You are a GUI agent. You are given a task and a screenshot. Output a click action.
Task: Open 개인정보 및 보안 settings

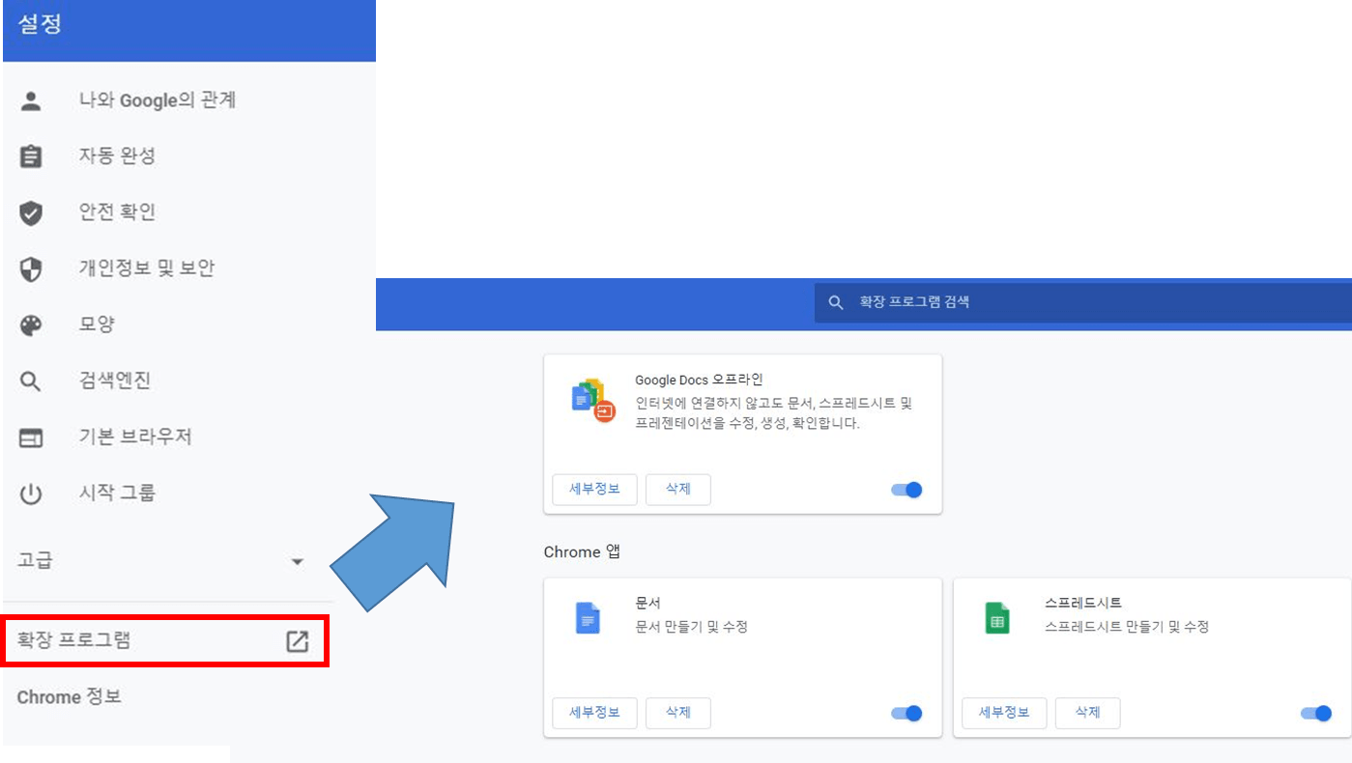point(147,268)
